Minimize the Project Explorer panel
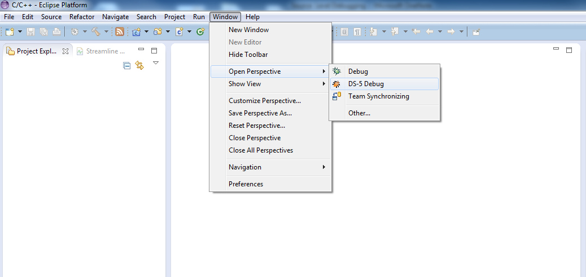The width and height of the screenshot is (586, 277). (141, 49)
